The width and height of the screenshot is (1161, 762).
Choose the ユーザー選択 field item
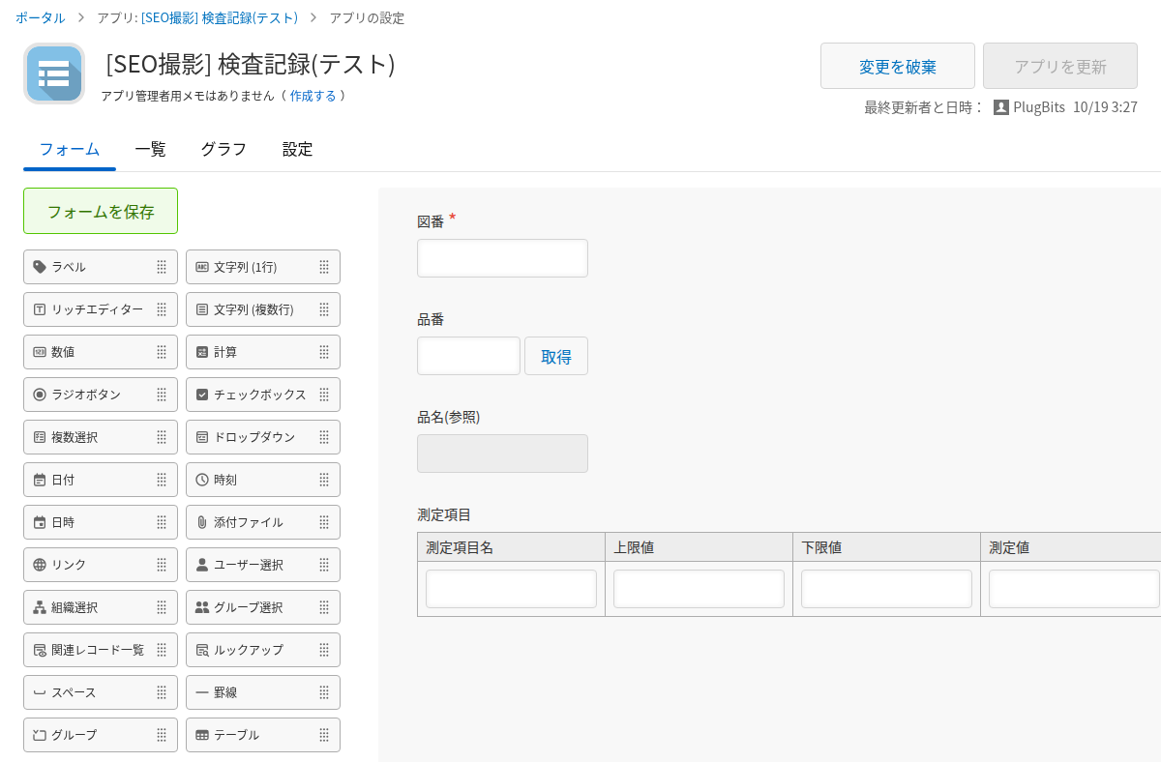(x=263, y=565)
